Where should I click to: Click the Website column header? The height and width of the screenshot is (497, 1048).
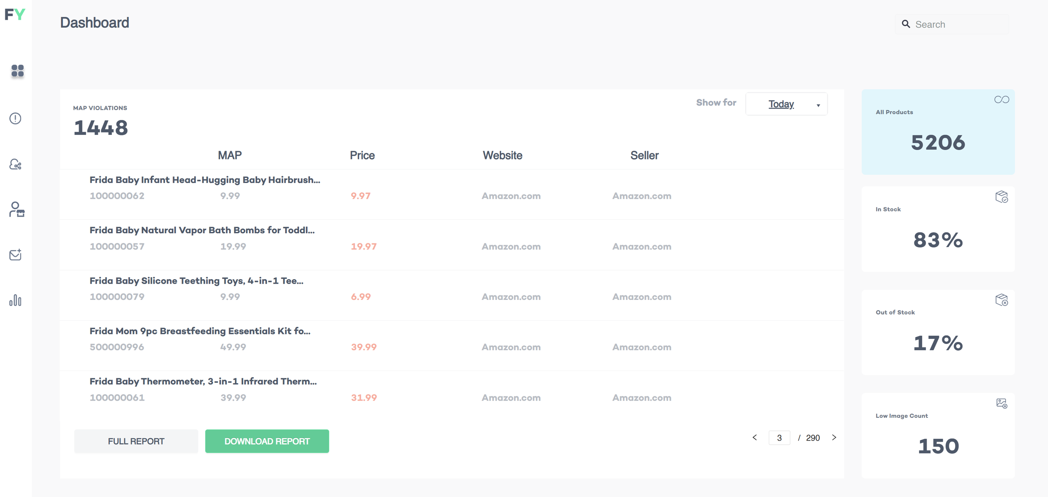(x=502, y=155)
